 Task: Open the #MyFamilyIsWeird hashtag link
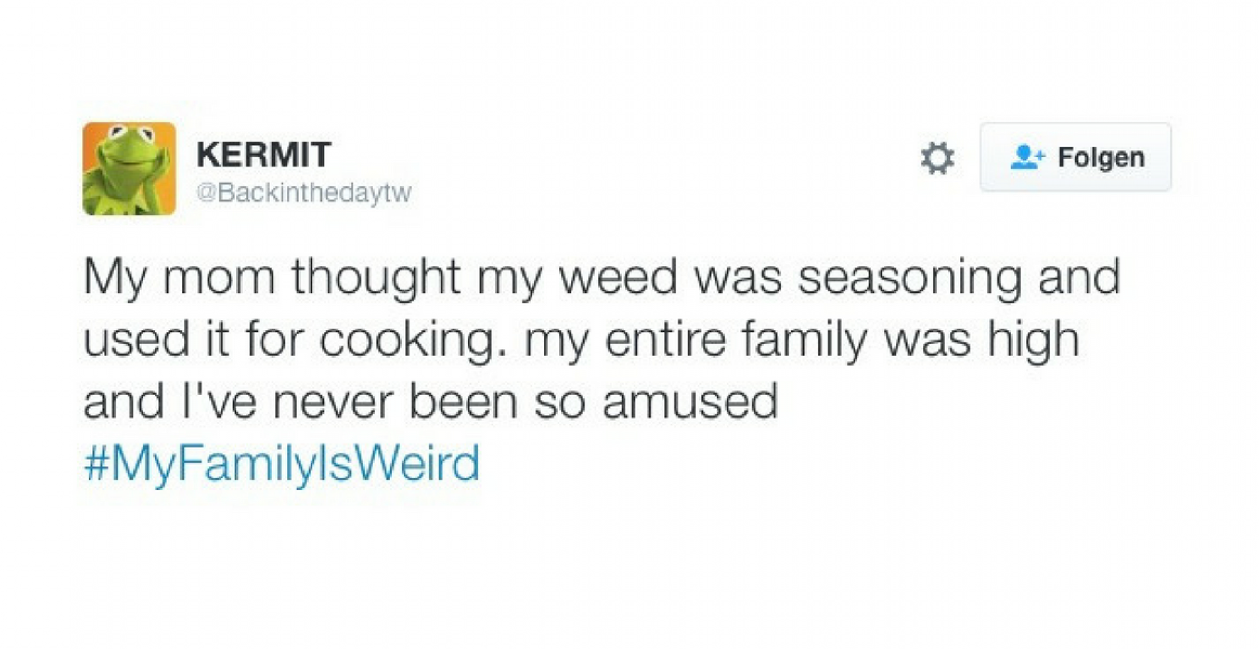pos(281,463)
